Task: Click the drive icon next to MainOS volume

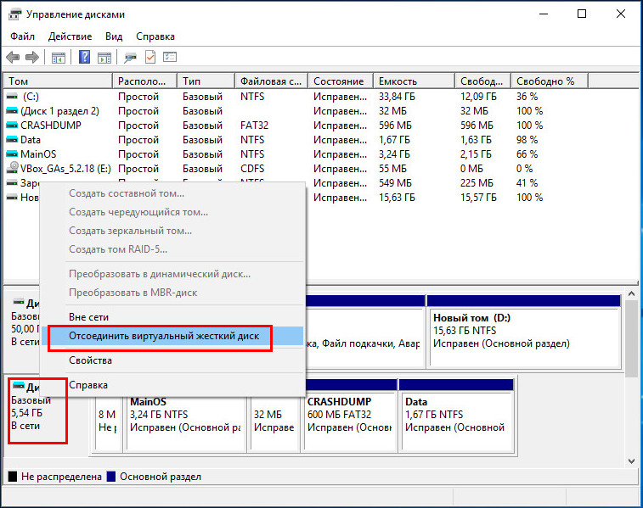Action: (12, 154)
